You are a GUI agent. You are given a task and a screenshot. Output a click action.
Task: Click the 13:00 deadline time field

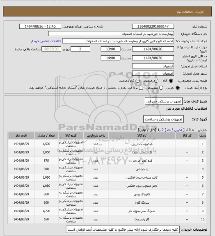click(x=110, y=49)
